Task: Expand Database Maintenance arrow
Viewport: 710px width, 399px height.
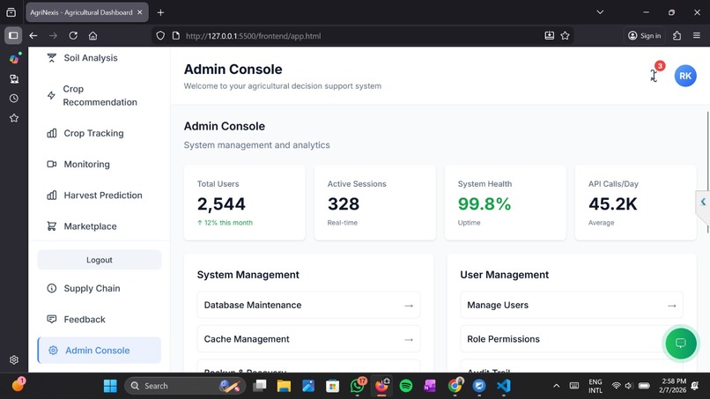Action: point(409,306)
